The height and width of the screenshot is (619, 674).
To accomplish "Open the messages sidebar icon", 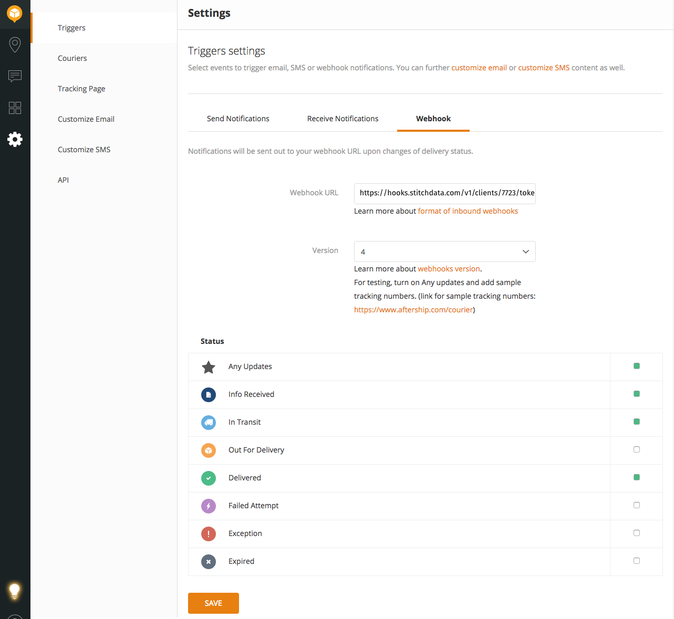I will [15, 76].
